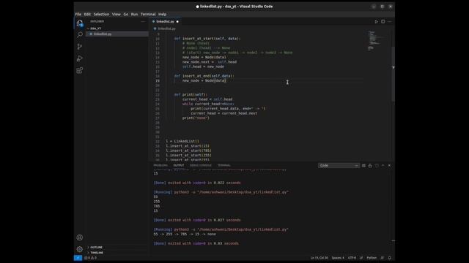469x263 pixels.
Task: Switch to the Problems panel tab
Action: point(160,166)
